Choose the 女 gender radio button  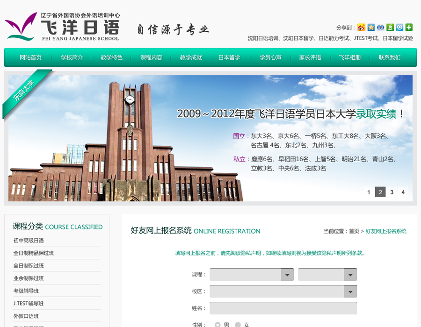pyautogui.click(x=238, y=325)
